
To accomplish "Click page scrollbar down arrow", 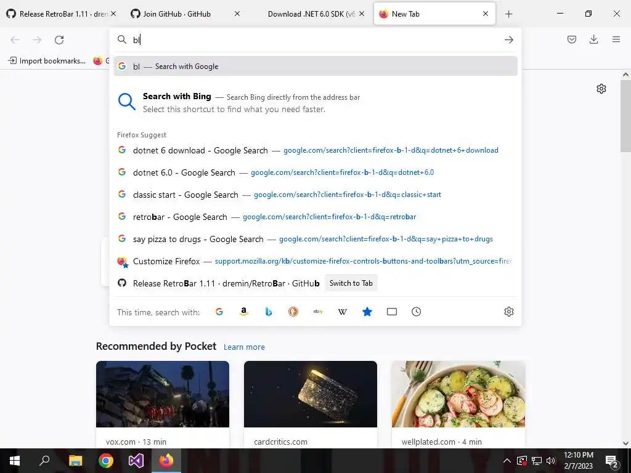I will pos(625,443).
